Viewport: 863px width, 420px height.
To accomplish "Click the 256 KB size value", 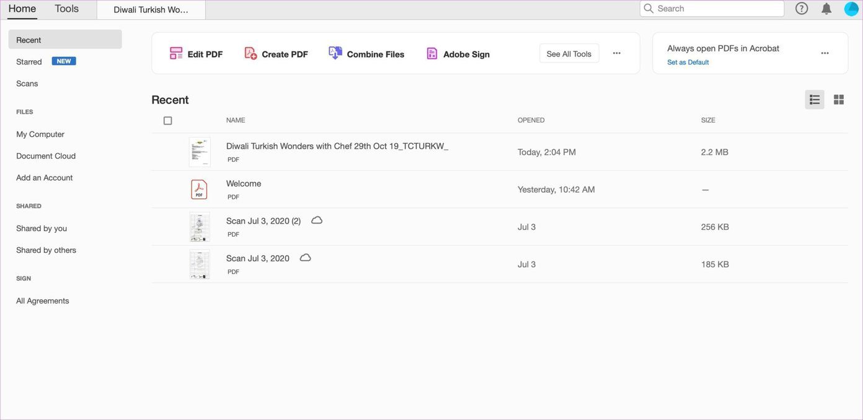I will (715, 227).
